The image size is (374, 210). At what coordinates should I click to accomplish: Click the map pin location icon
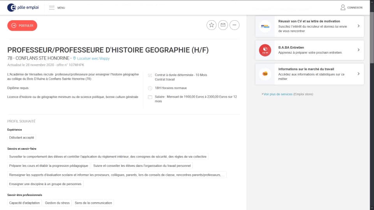tap(74, 58)
